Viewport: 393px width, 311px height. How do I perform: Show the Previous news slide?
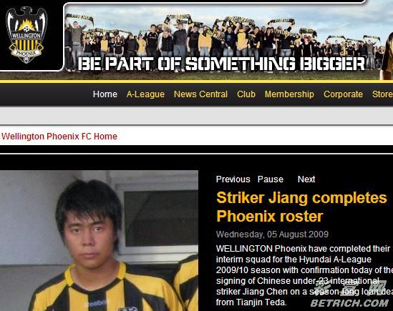pyautogui.click(x=233, y=179)
